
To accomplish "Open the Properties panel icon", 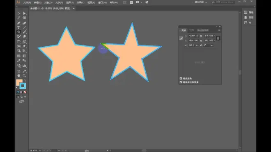I will click(246, 12).
